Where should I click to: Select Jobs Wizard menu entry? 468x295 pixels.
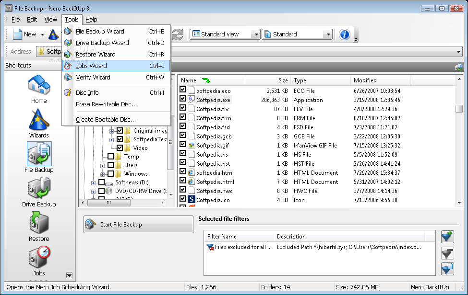(116, 66)
